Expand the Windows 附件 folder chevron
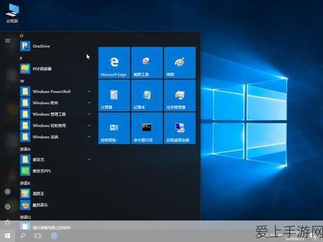This screenshot has width=323, height=242. pyautogui.click(x=89, y=103)
